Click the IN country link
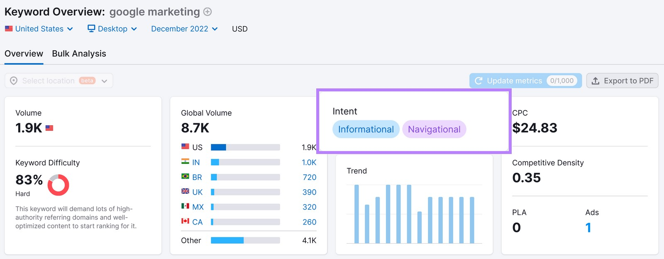 point(196,162)
